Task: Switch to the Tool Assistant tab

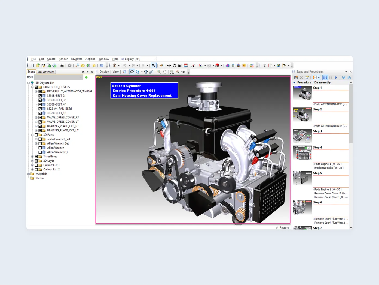Action: 46,72
